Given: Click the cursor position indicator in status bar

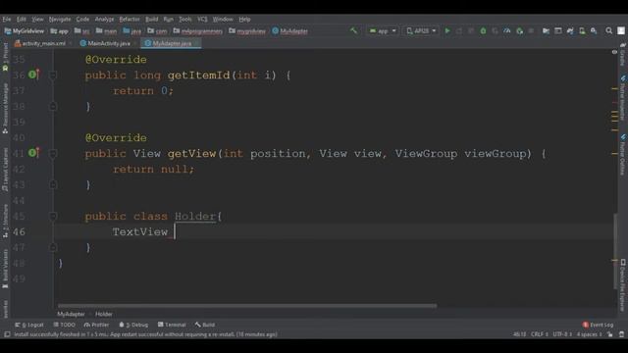Looking at the screenshot, I should coord(520,334).
